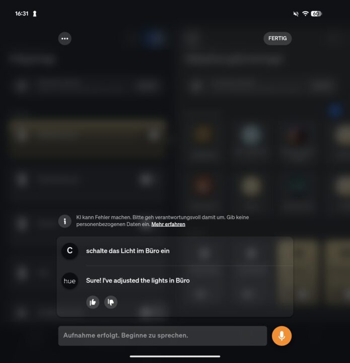This screenshot has width=350, height=363.
Task: Click the KI kann Fehler machen disclaimer text
Action: [163, 221]
